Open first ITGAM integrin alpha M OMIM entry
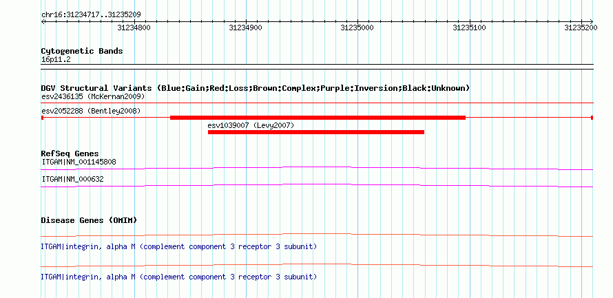This screenshot has height=298, width=613. pos(178,247)
